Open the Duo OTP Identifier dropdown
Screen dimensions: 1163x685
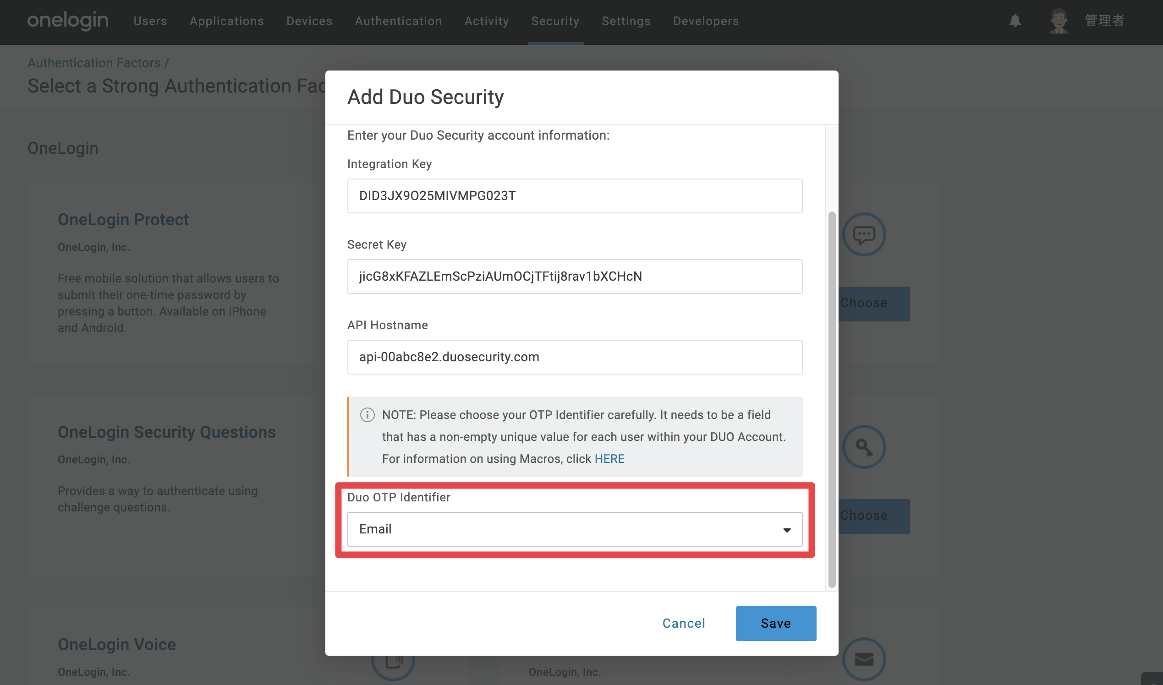click(575, 529)
